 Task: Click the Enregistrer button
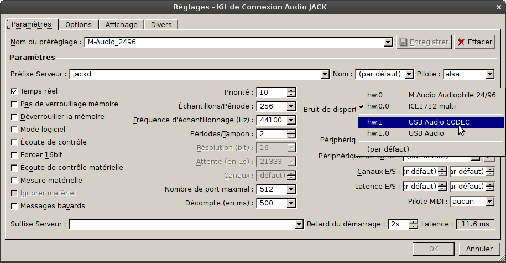click(x=424, y=42)
